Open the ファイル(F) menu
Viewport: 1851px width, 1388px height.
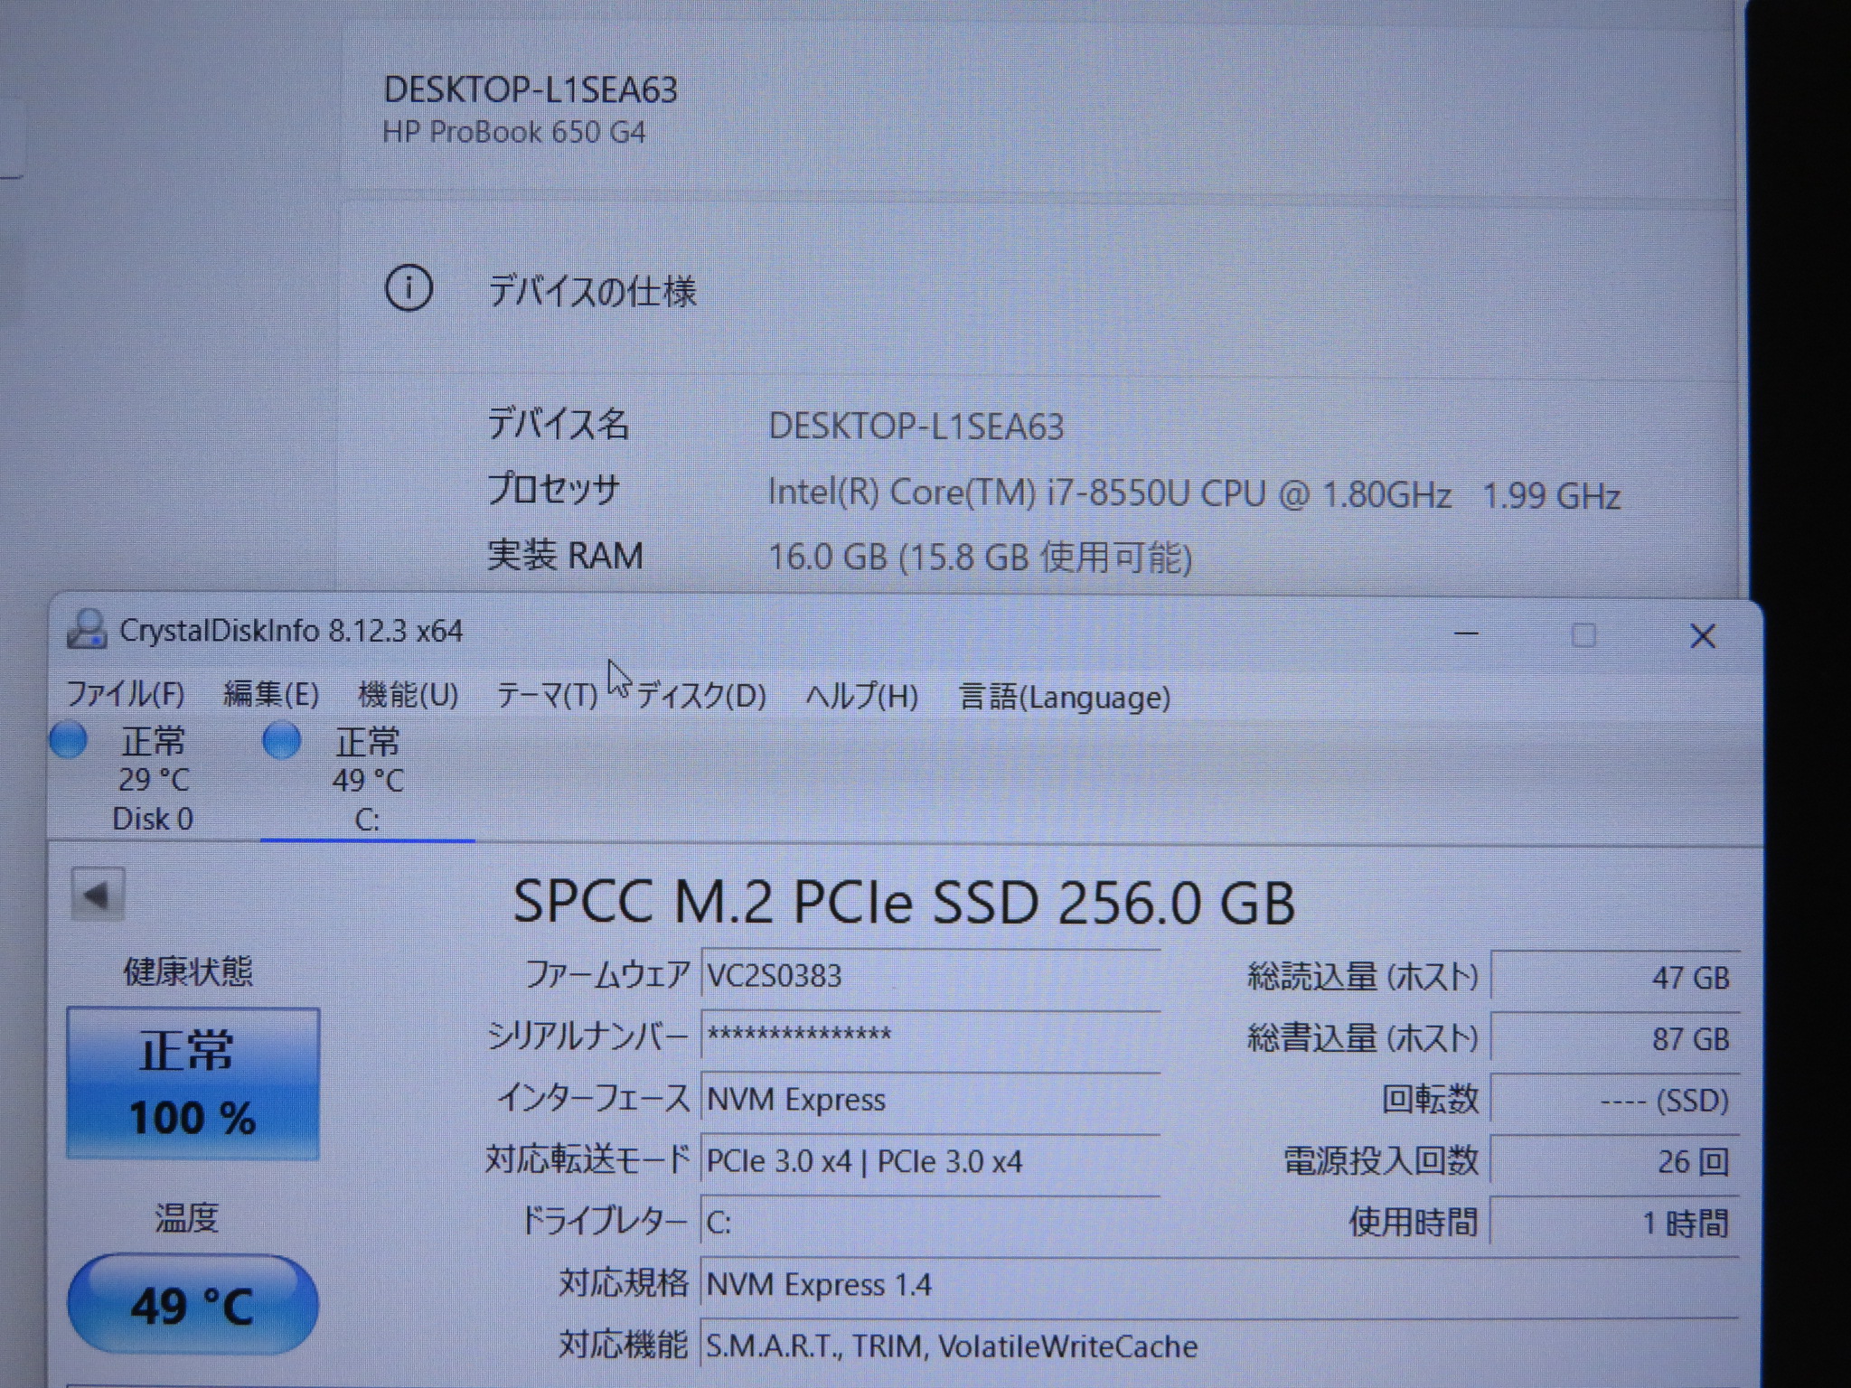point(126,694)
